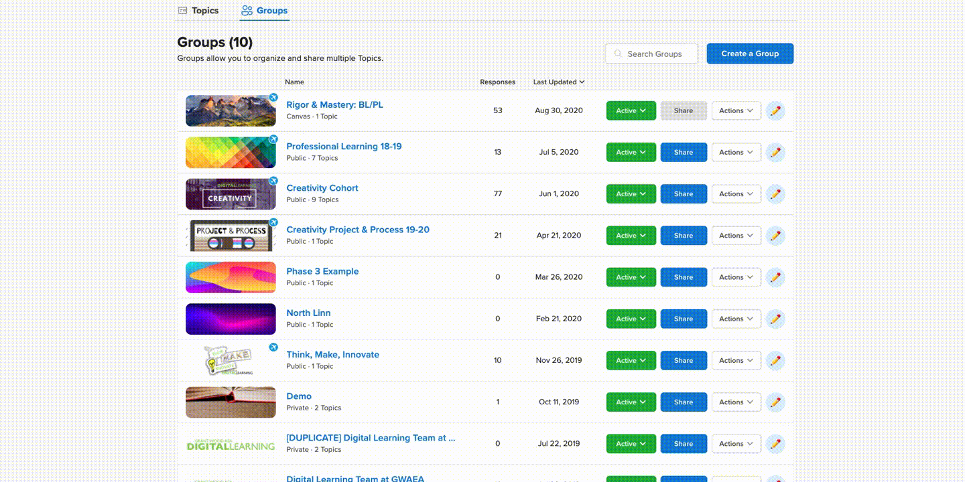Click badge icon on Project & Process thumbnail
Viewport: 965px width, 482px height.
pos(273,222)
